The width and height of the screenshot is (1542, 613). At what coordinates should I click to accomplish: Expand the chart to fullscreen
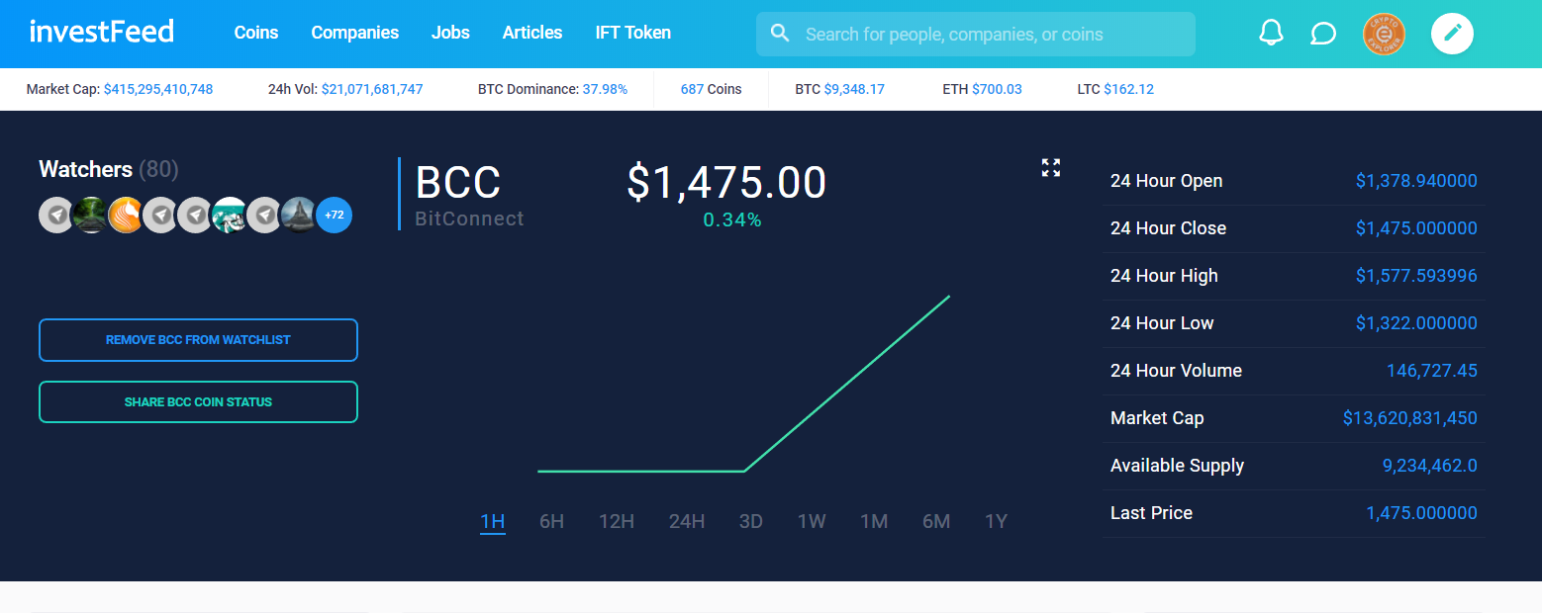coord(1051,168)
